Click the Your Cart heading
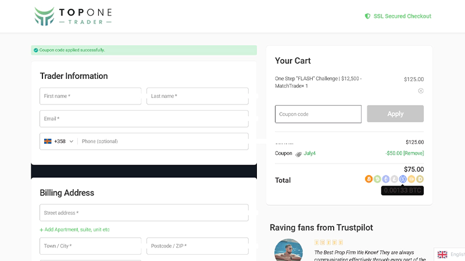This screenshot has height=261, width=465. (293, 61)
